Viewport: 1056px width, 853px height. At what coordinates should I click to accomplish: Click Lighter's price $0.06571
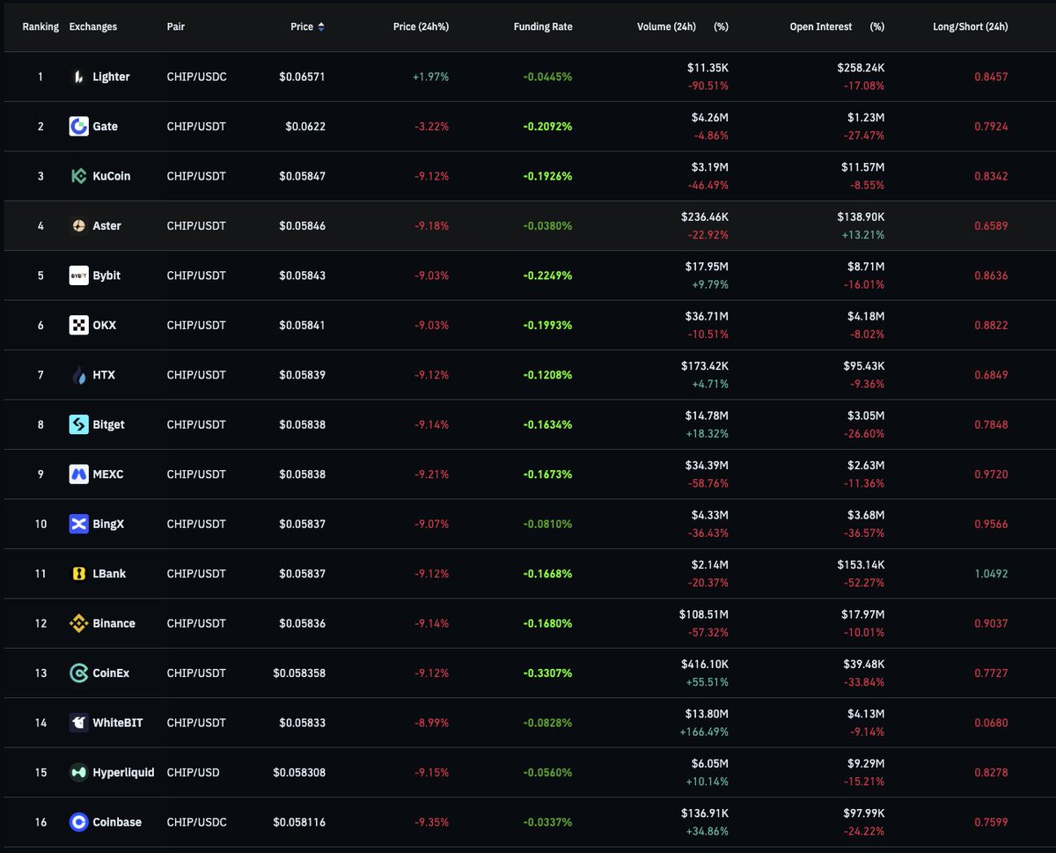coord(303,77)
